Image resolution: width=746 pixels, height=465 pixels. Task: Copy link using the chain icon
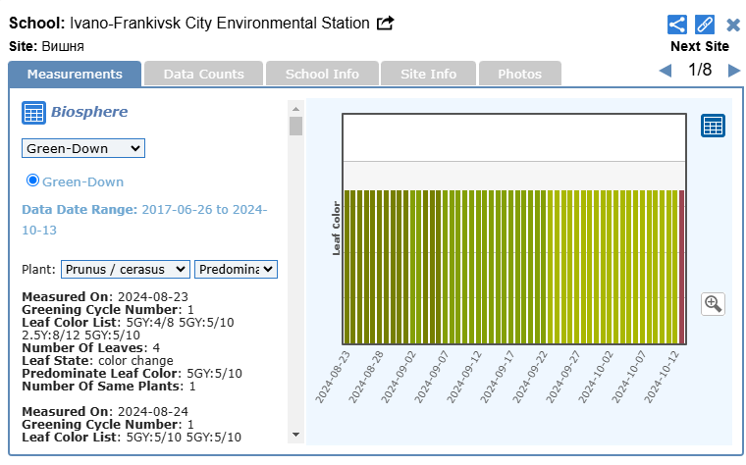click(x=704, y=25)
